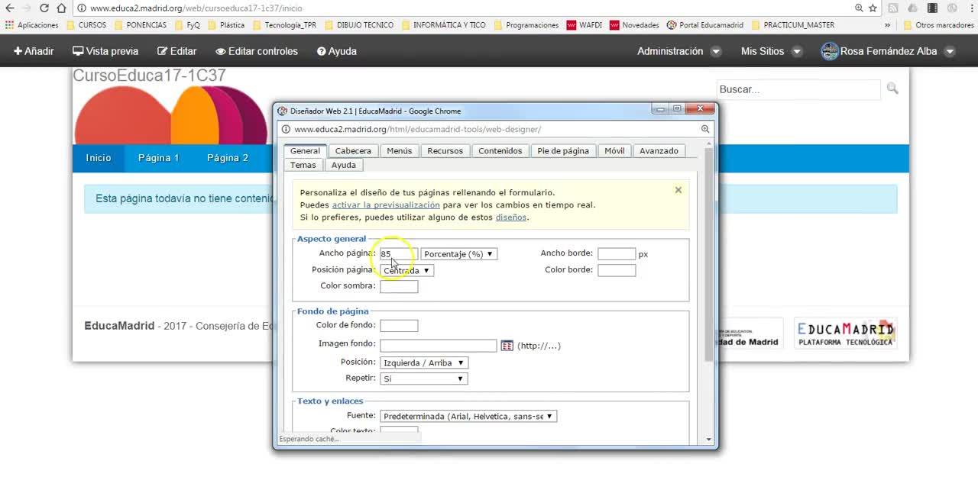This screenshot has height=493, width=978.
Task: Switch to the Cabecera tab
Action: pyautogui.click(x=353, y=151)
